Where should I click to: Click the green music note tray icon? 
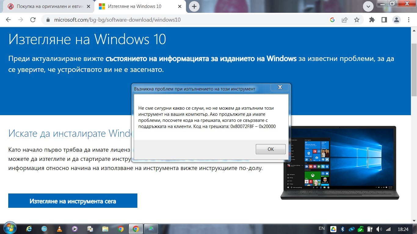361,229
